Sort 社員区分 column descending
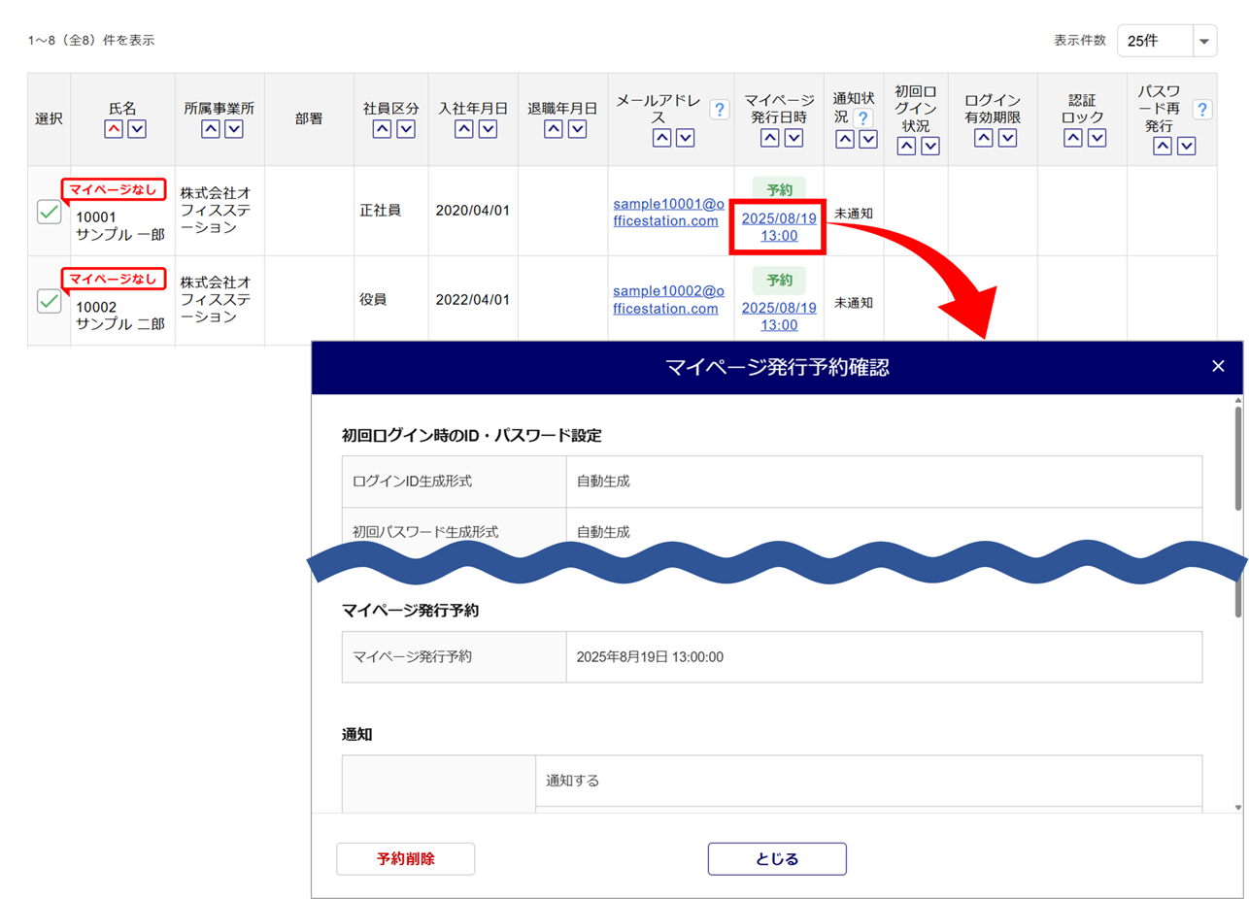Image resolution: width=1249 pixels, height=899 pixels. point(406,129)
